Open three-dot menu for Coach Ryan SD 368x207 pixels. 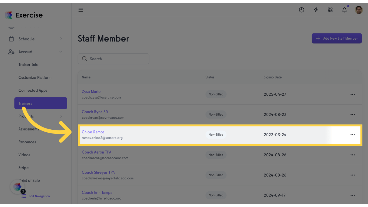tap(352, 115)
